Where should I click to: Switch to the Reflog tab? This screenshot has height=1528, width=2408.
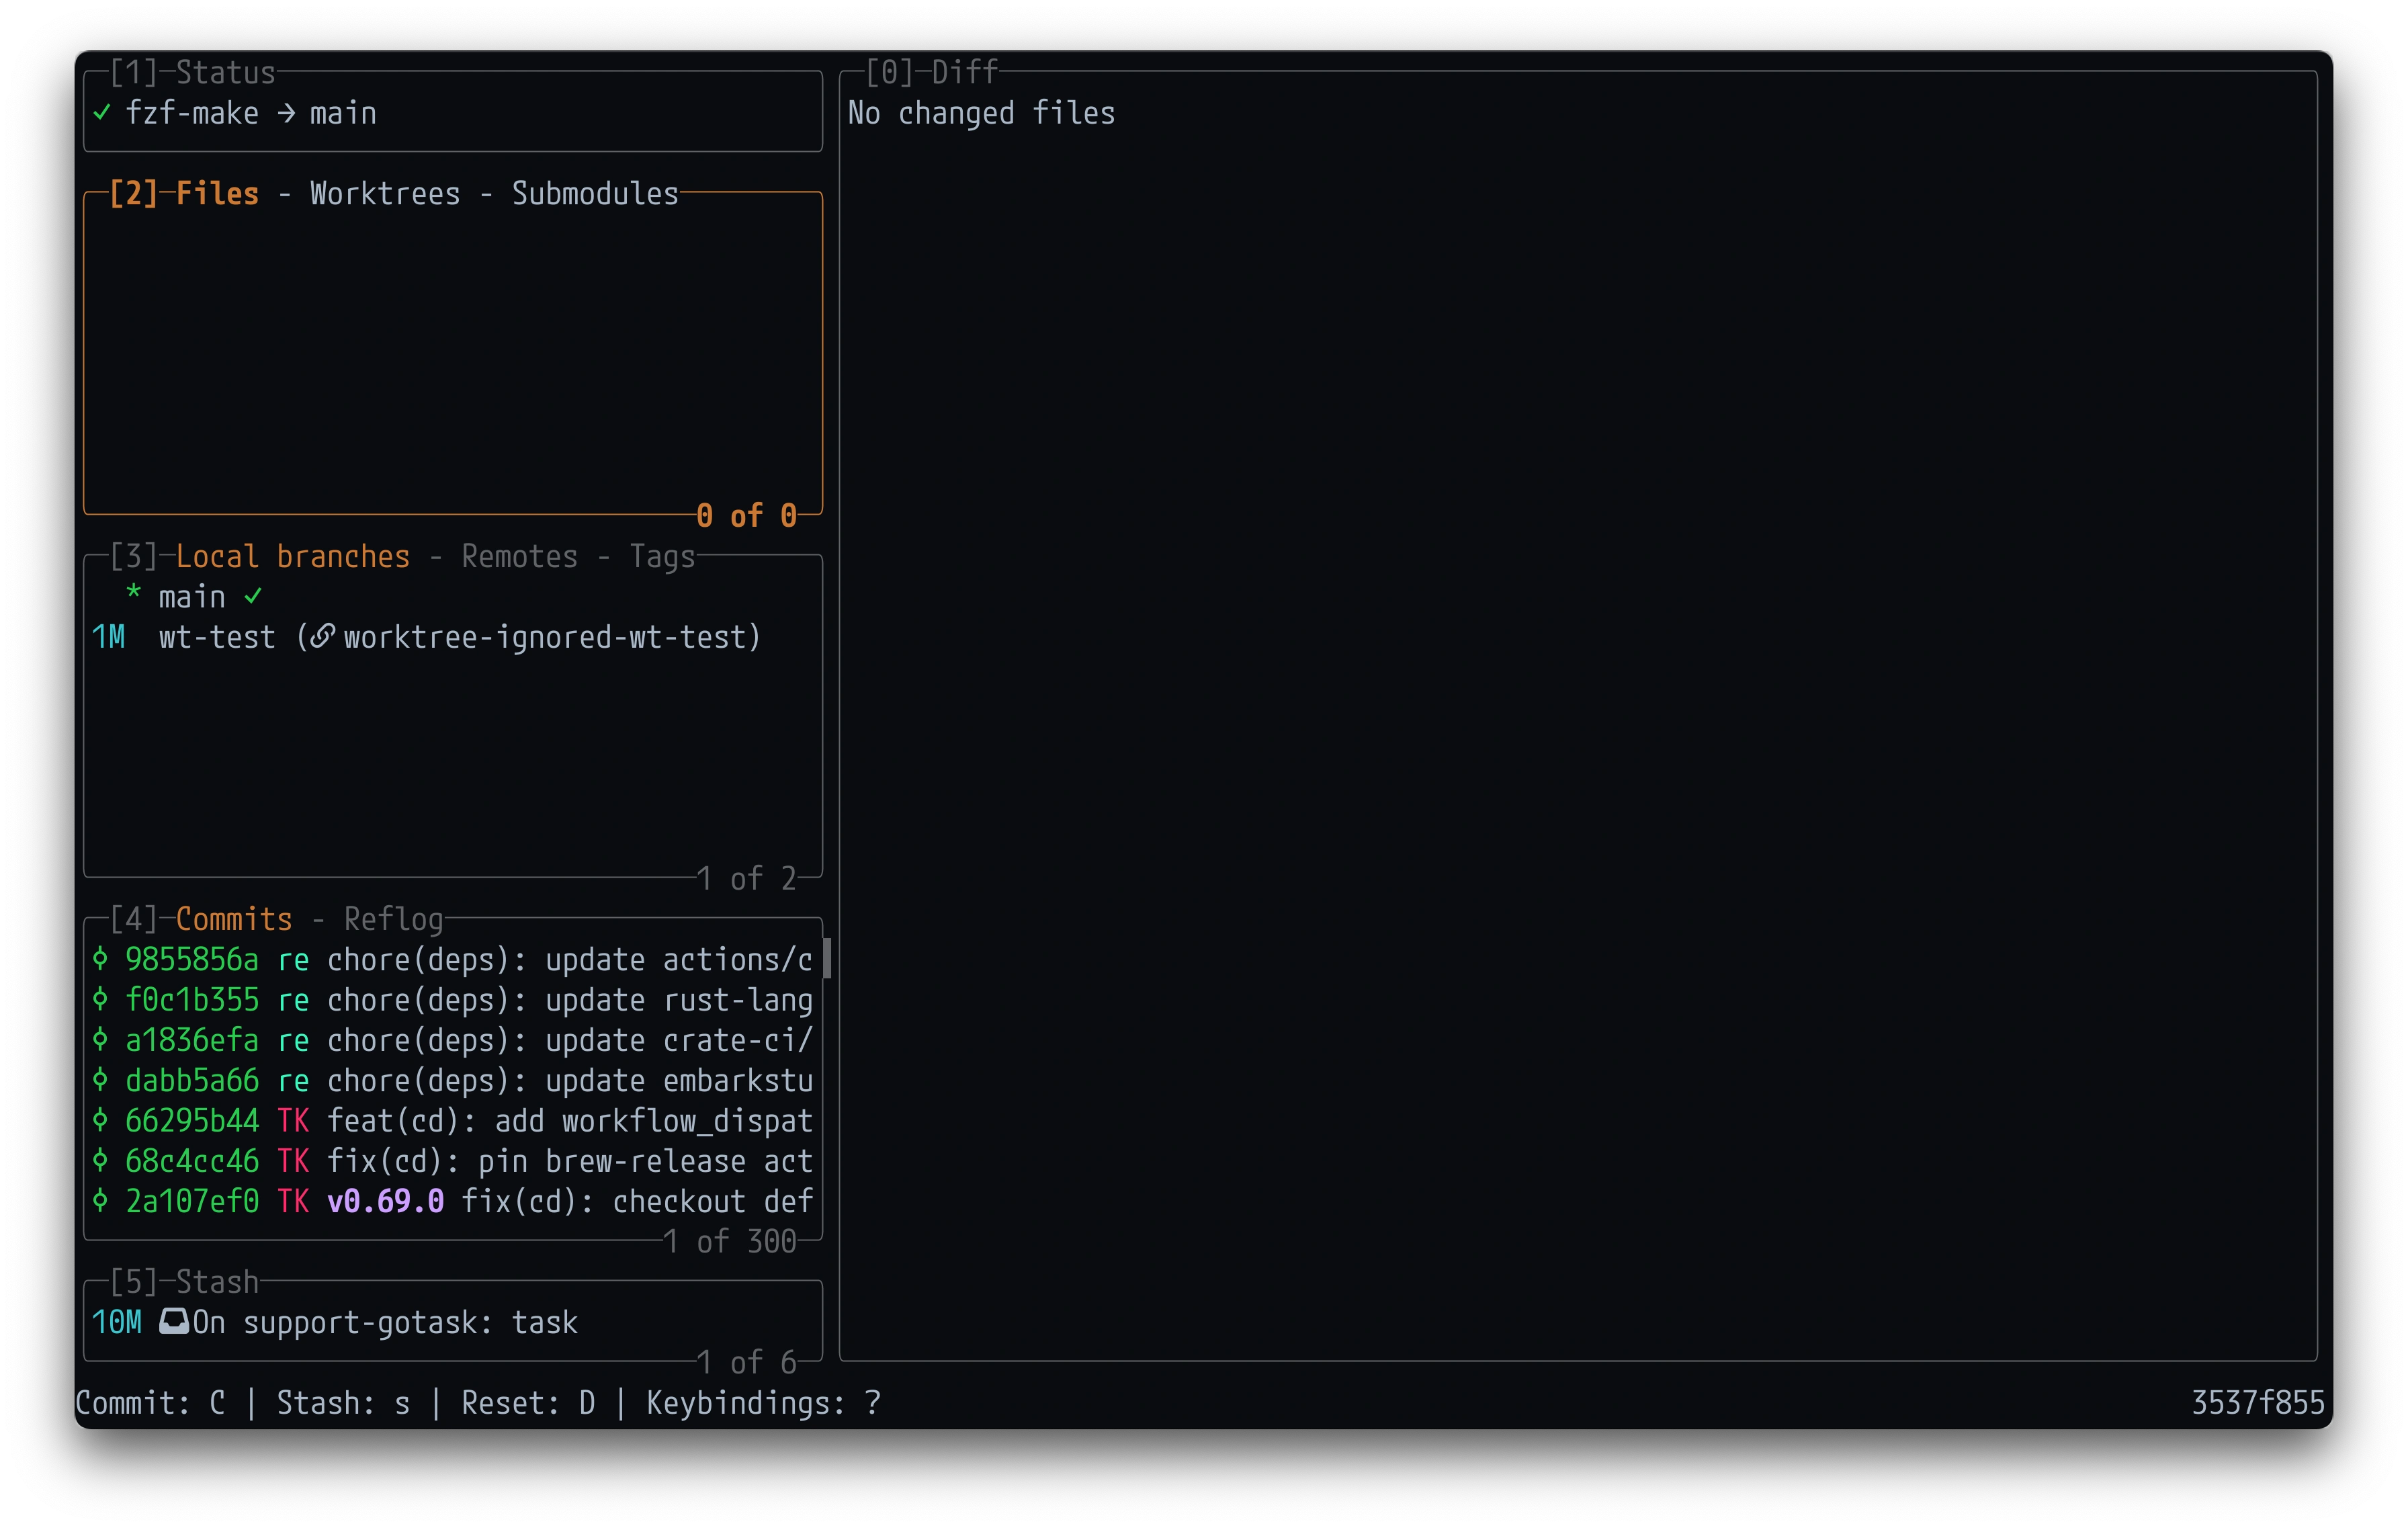tap(393, 919)
